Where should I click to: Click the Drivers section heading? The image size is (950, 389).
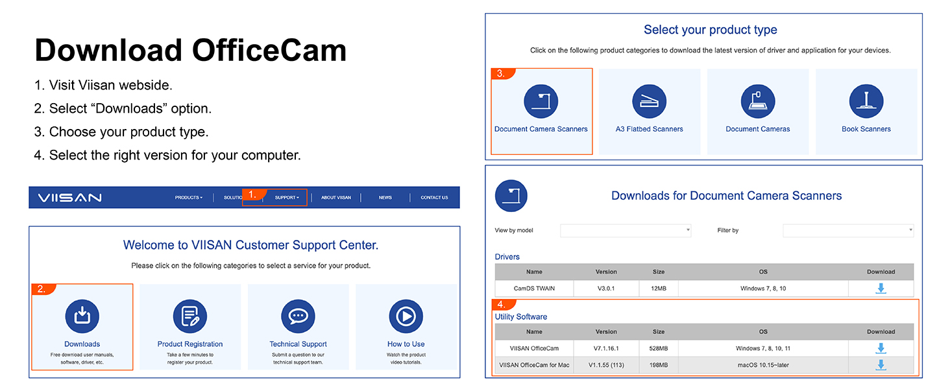click(507, 257)
